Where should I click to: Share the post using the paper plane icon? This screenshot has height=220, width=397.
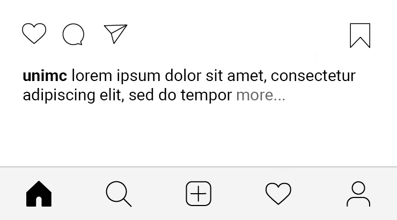(115, 34)
